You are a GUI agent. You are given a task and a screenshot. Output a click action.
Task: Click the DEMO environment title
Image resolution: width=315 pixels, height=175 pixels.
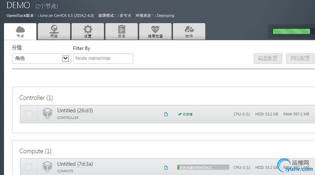(18, 5)
